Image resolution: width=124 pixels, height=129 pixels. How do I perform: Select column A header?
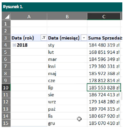click(29, 17)
